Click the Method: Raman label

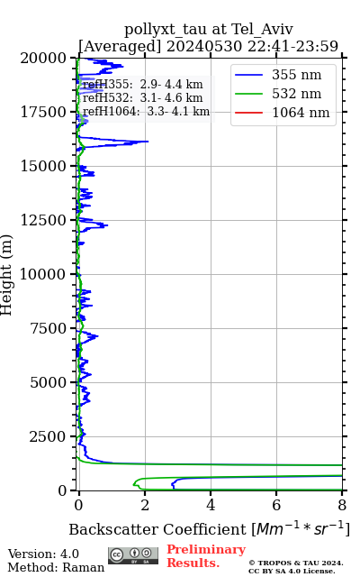click(56, 567)
